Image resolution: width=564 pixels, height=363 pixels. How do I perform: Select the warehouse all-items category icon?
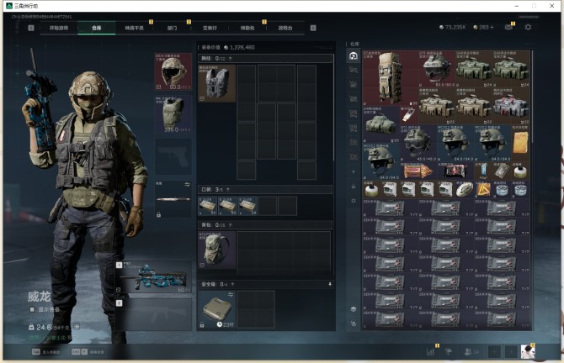click(x=354, y=56)
